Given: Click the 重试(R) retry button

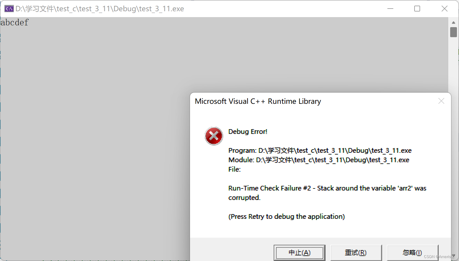Looking at the screenshot, I should (x=356, y=253).
